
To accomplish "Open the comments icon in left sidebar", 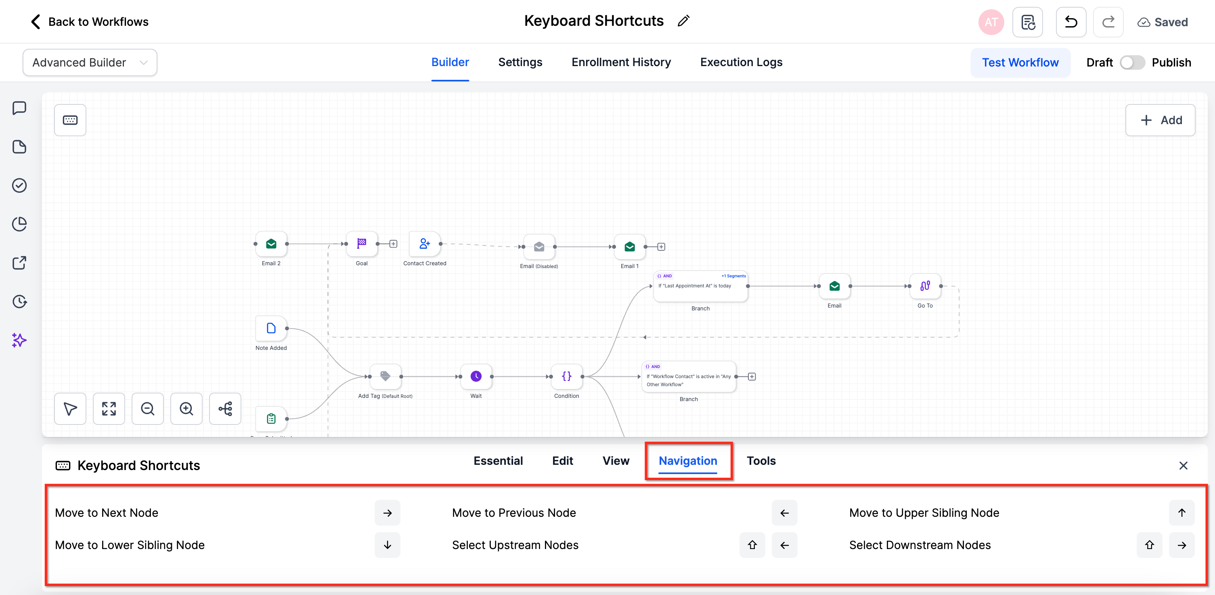I will [x=19, y=108].
